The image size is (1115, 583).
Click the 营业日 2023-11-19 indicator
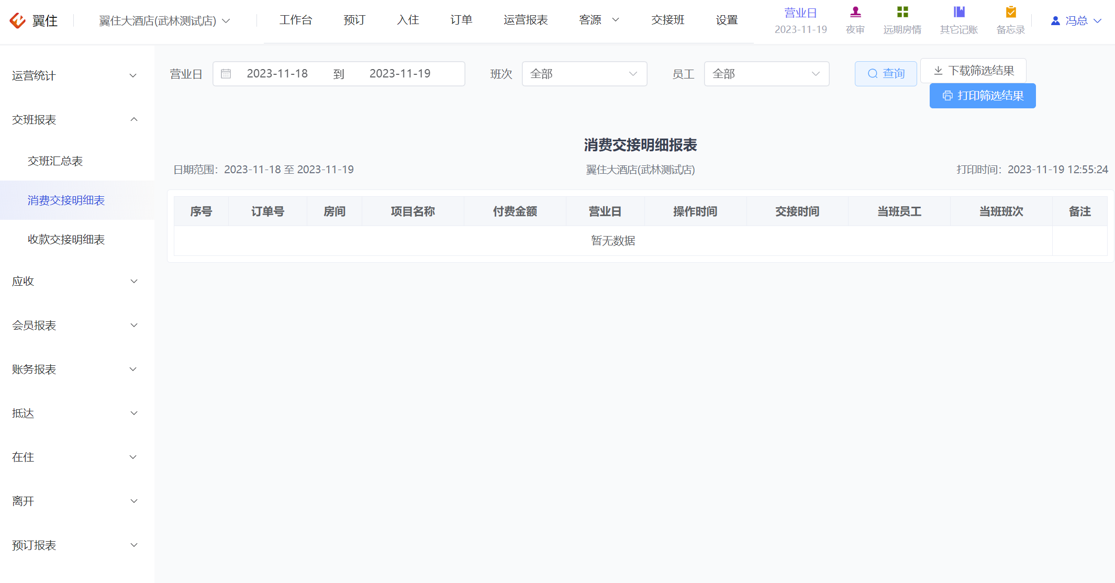click(801, 21)
